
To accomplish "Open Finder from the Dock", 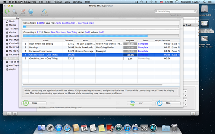I will pos(41,128).
